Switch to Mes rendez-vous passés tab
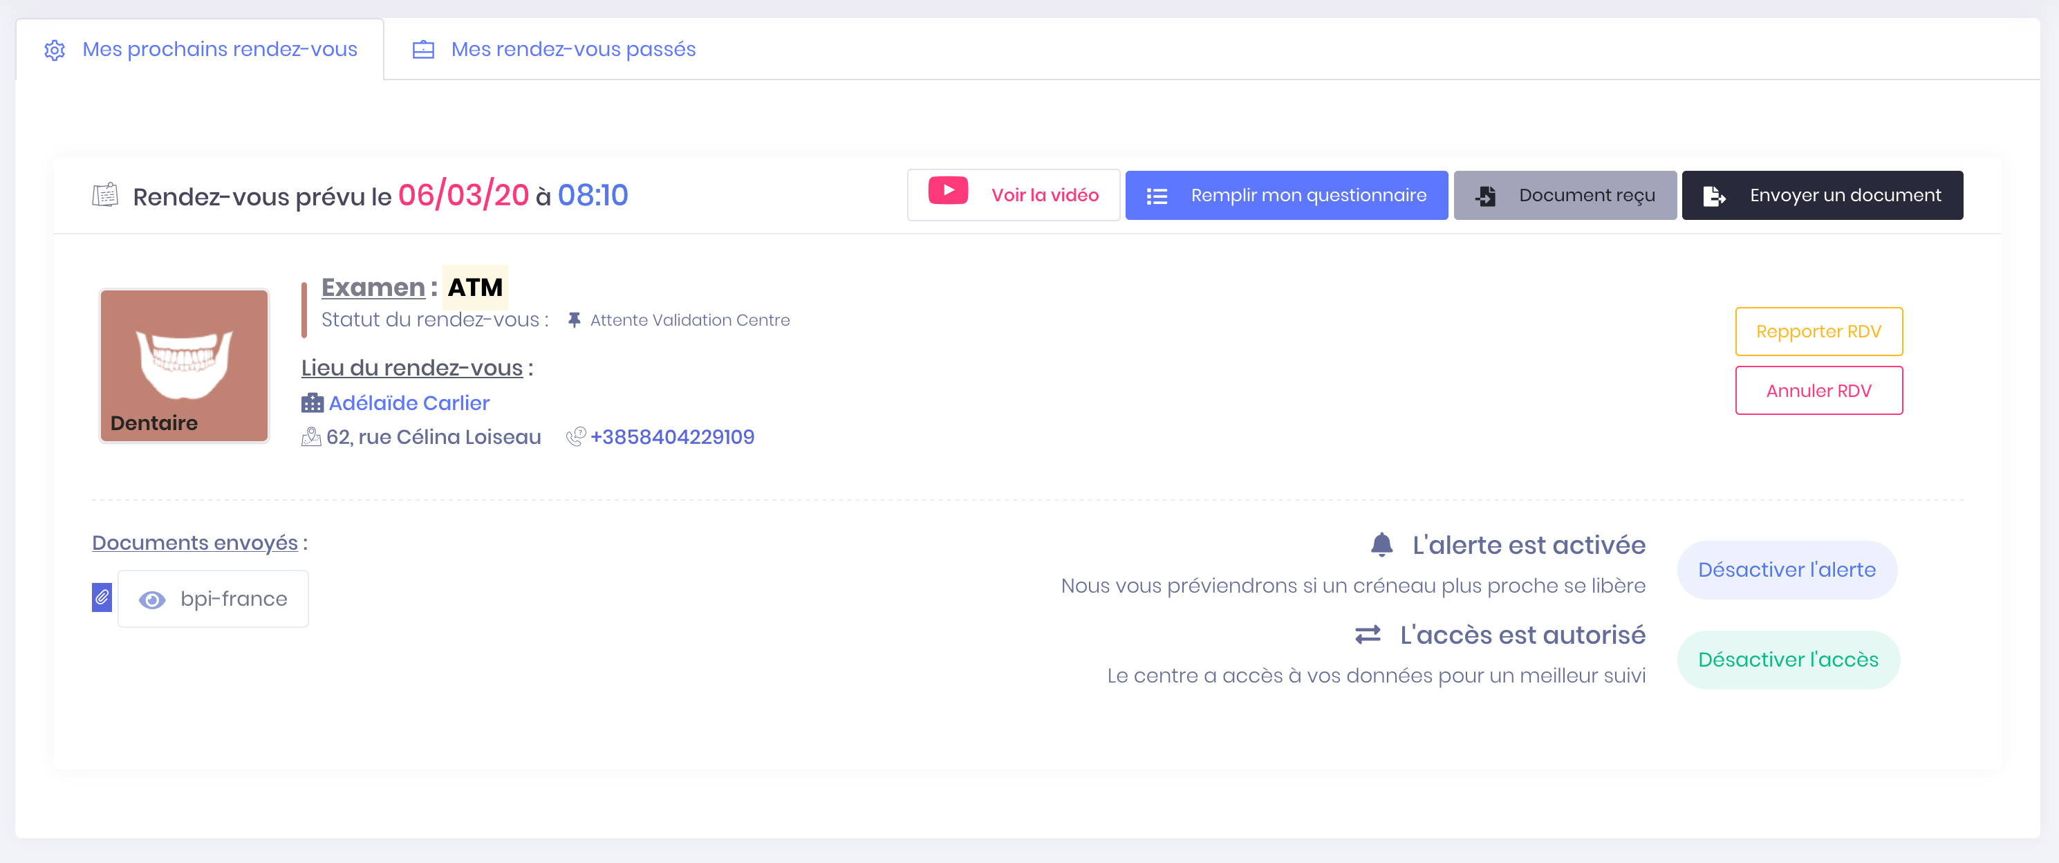This screenshot has height=863, width=2059. point(572,50)
